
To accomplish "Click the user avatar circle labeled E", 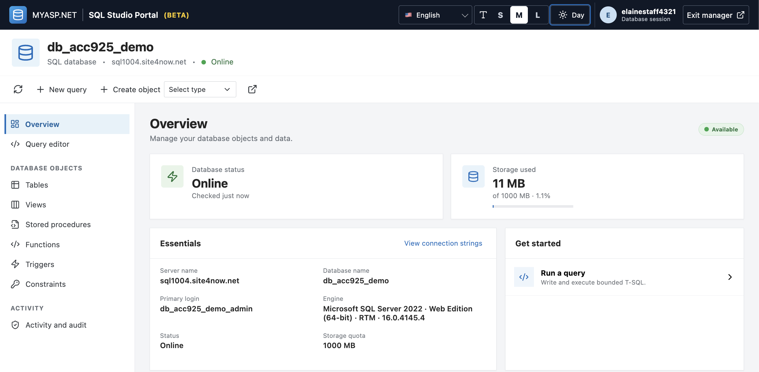I will [x=608, y=15].
